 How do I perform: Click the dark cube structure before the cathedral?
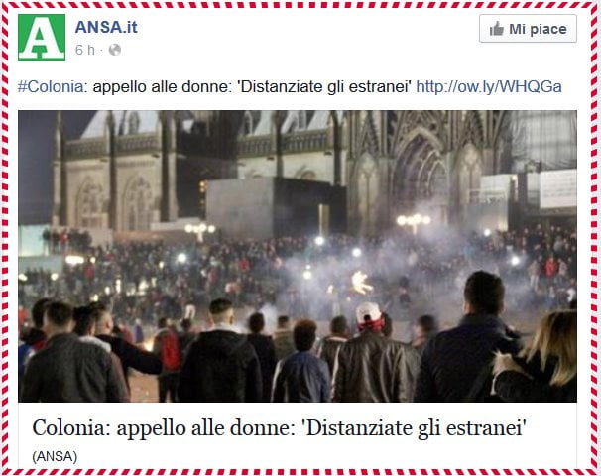(274, 207)
